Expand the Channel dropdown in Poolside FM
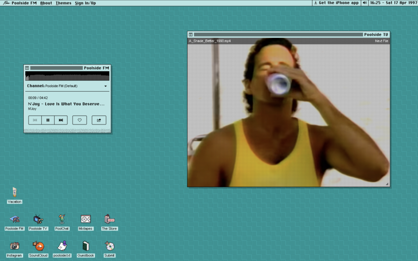This screenshot has height=261, width=418. [105, 86]
